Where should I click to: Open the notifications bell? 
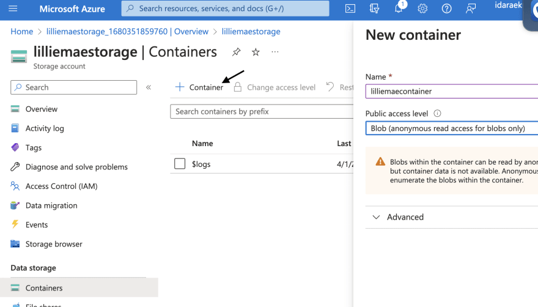[399, 8]
